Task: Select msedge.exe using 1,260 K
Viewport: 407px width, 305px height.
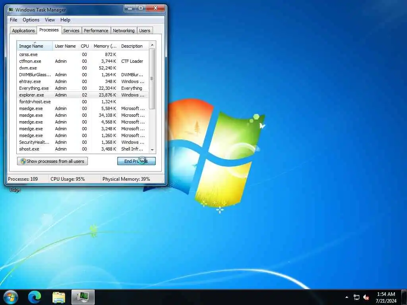Action: point(83,135)
